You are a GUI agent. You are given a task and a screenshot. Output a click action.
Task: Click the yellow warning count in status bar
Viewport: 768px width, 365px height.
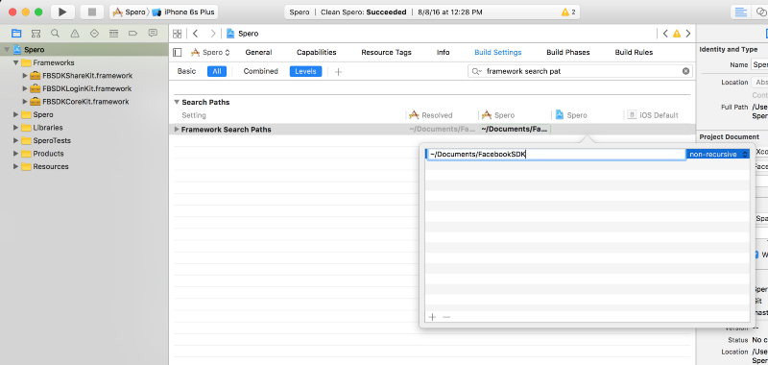568,12
